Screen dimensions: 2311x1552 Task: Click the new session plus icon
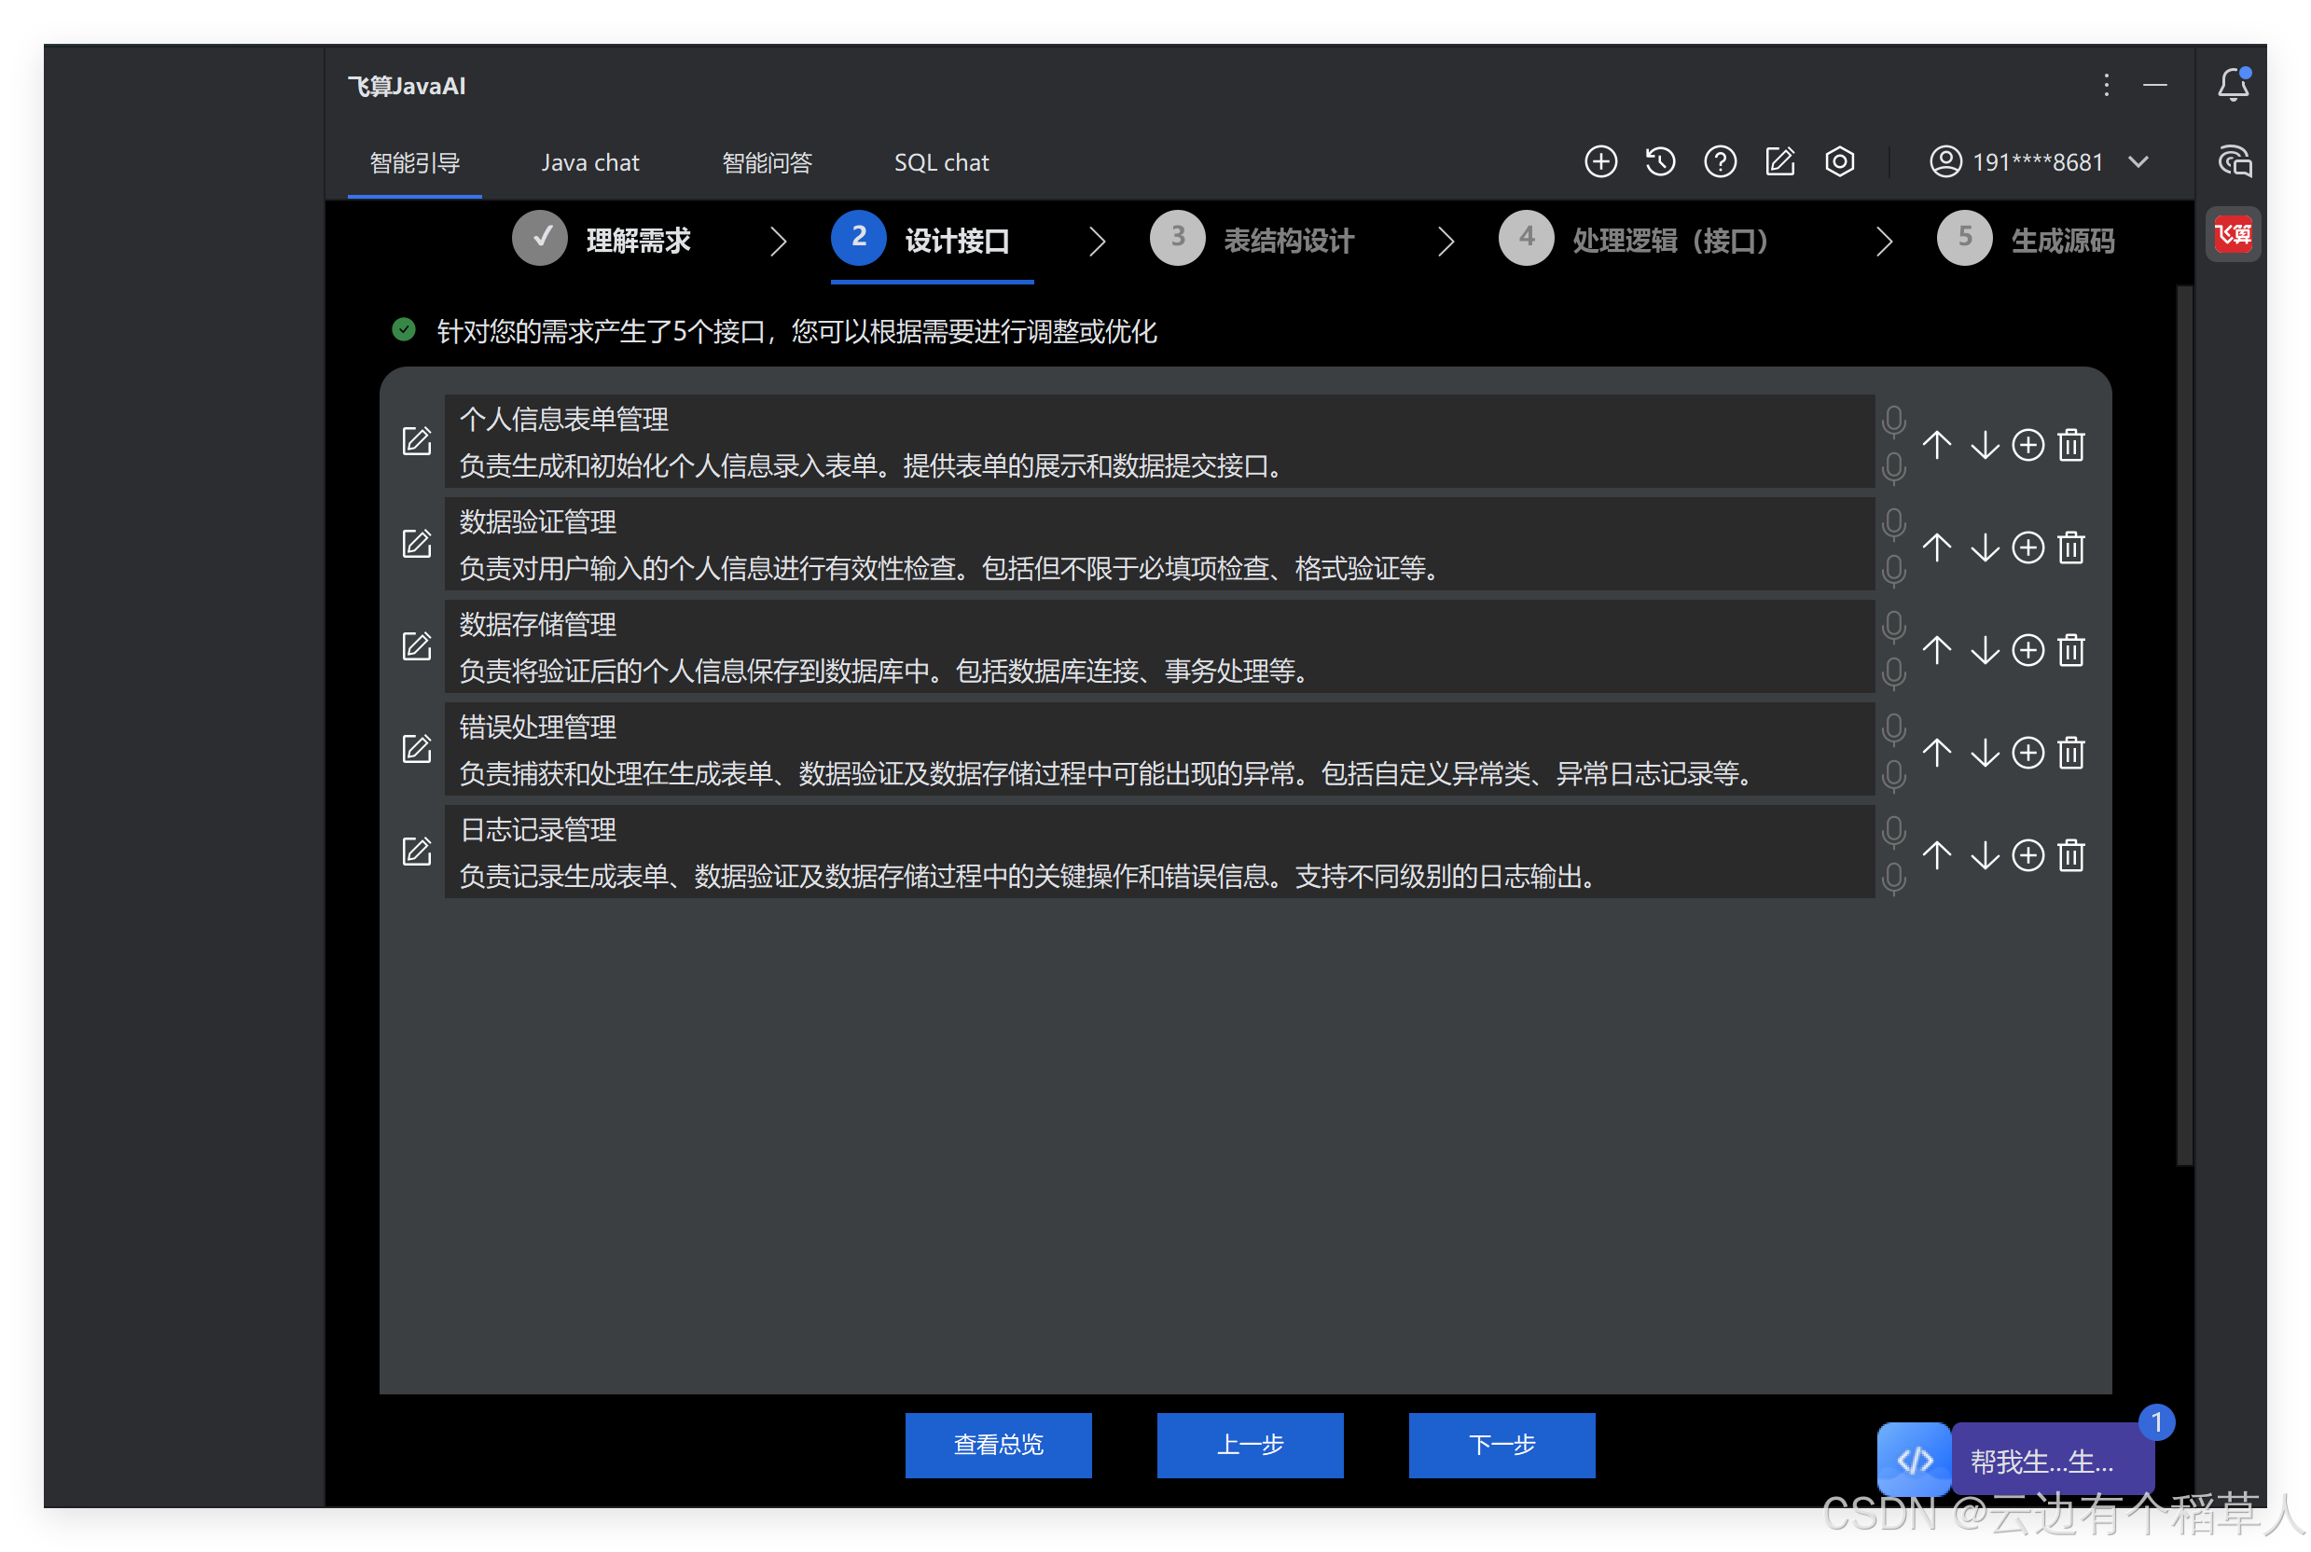point(1600,161)
